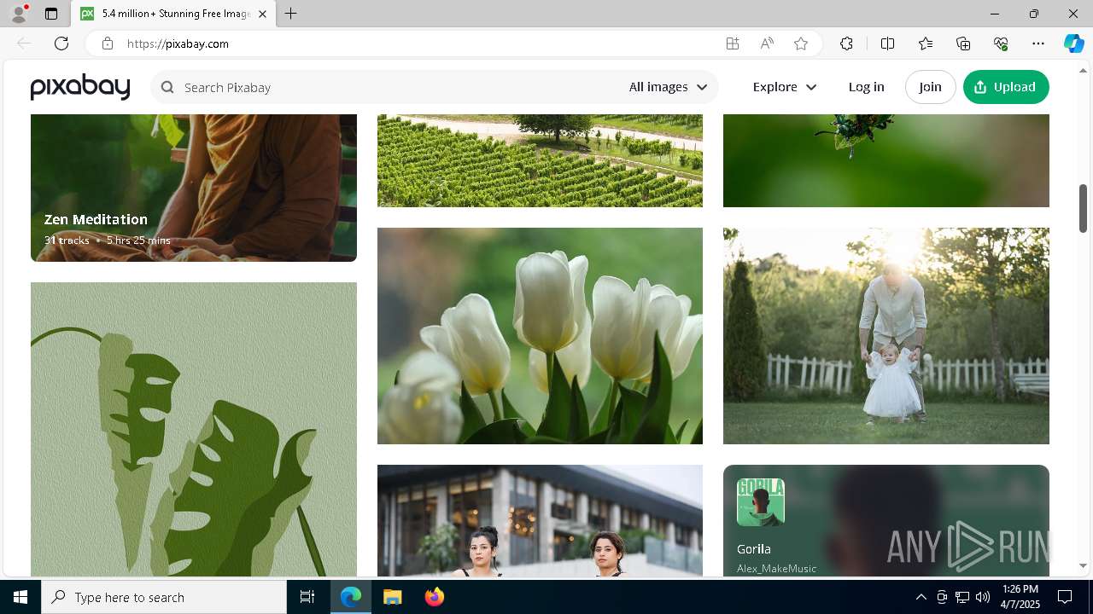
Task: Click the scrollbar down arrow
Action: (x=1084, y=565)
